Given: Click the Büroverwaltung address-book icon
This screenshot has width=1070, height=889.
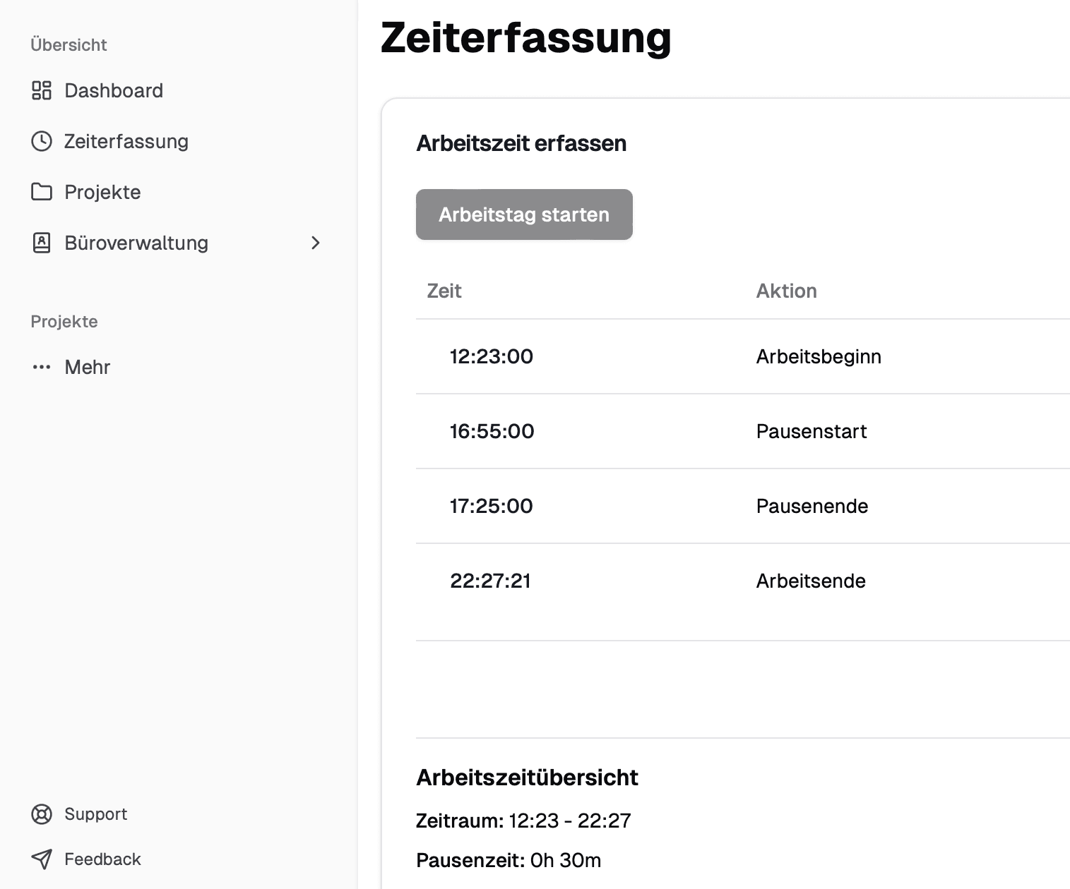Looking at the screenshot, I should pos(42,243).
